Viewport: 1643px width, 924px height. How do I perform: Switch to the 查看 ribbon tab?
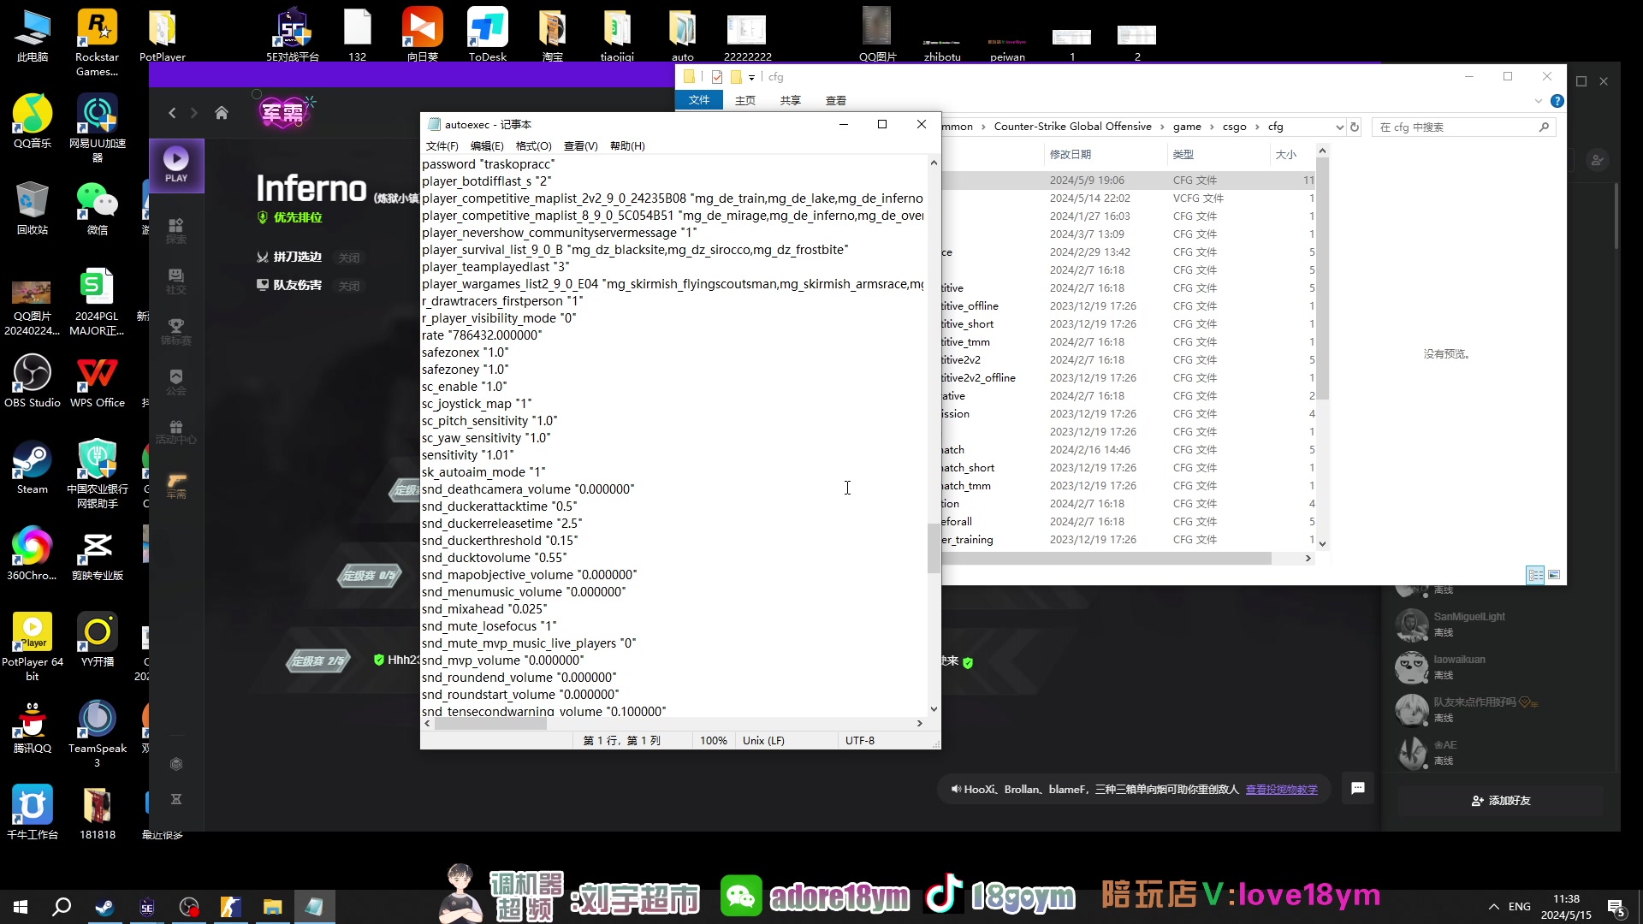[835, 101]
